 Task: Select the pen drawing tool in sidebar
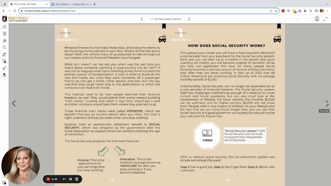pos(4,68)
